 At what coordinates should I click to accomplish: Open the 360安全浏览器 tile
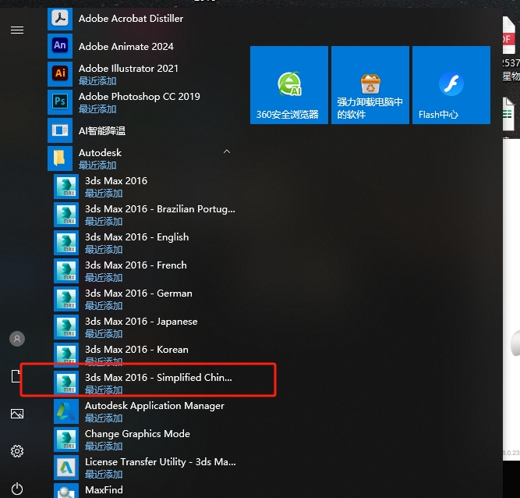[289, 84]
